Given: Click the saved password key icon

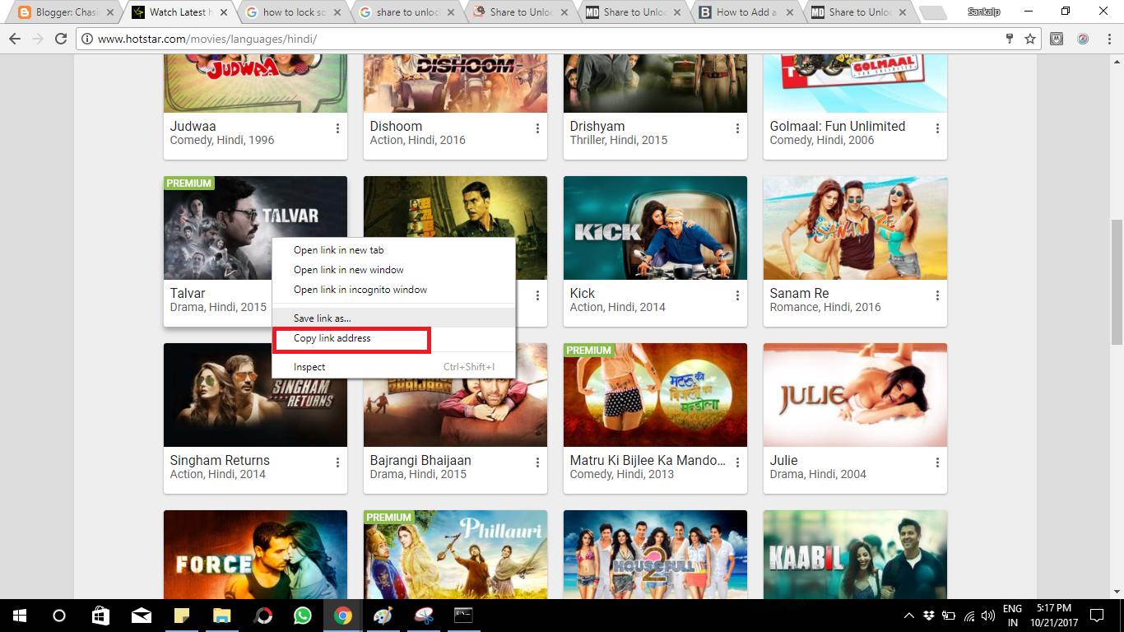Looking at the screenshot, I should pyautogui.click(x=1010, y=39).
